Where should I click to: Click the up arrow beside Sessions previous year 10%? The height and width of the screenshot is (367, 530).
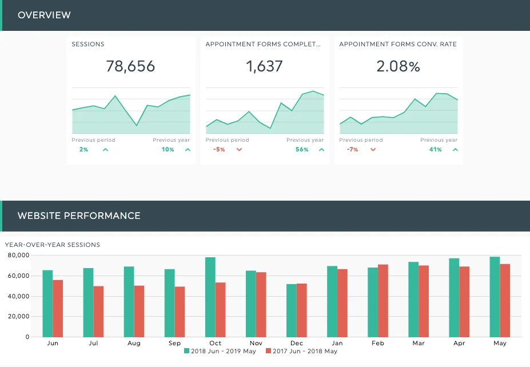pos(188,149)
